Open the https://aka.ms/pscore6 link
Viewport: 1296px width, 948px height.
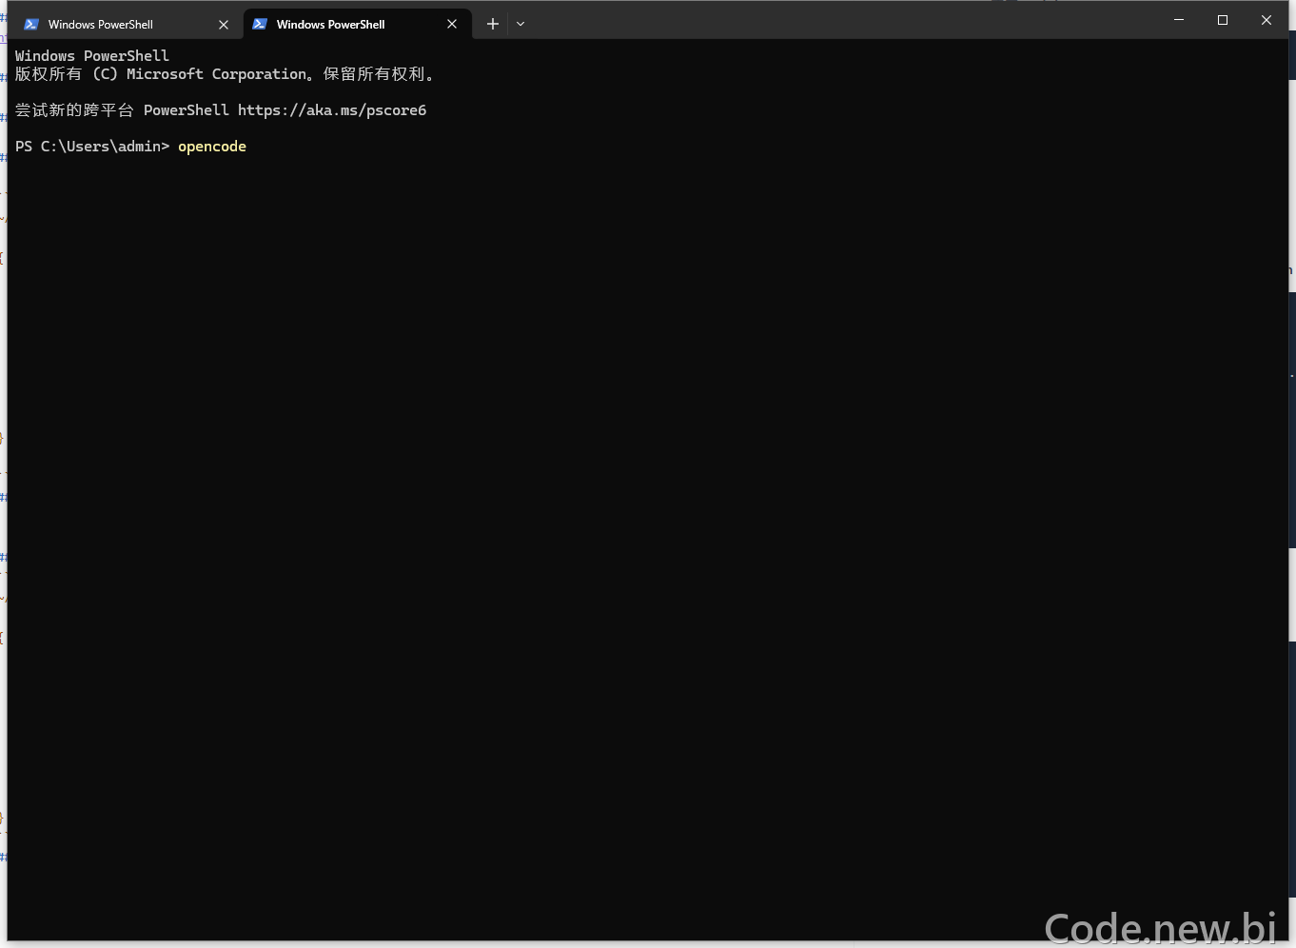pos(332,110)
